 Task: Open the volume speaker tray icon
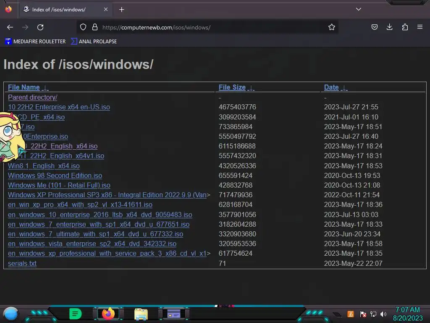[383, 314]
